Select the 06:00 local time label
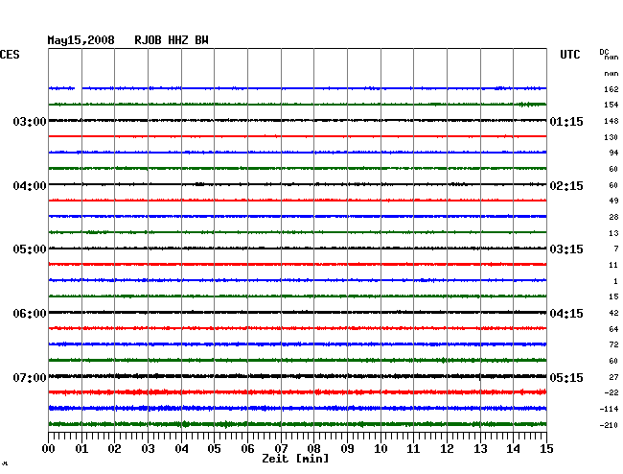 (30, 314)
